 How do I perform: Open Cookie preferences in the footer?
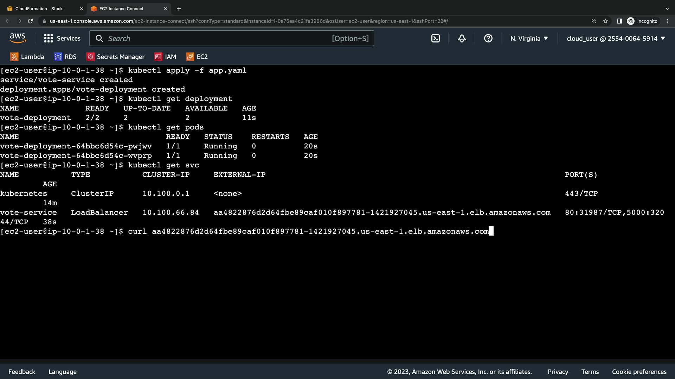[x=639, y=372]
